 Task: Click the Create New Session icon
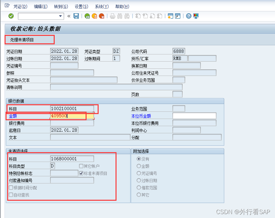[171, 16]
